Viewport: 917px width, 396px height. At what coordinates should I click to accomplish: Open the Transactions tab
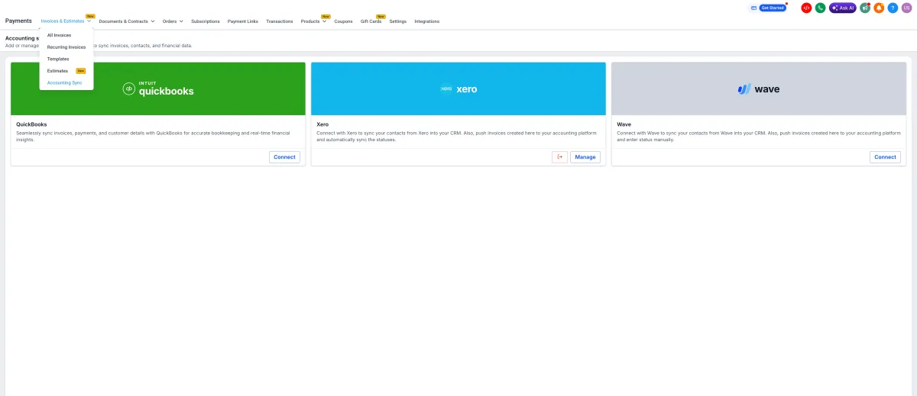point(280,21)
